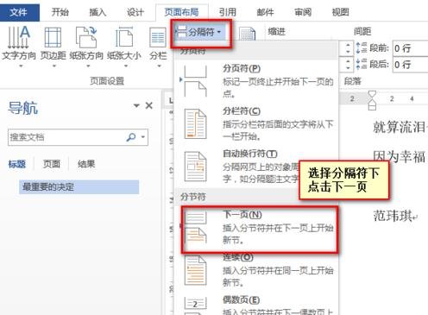Open the 视图 view ribbon tab
Screen dimensions: 428x315
pos(340,12)
